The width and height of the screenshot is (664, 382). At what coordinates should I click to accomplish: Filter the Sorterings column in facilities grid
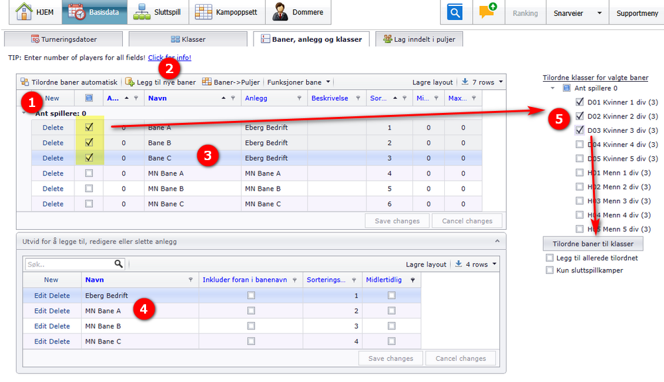point(354,280)
